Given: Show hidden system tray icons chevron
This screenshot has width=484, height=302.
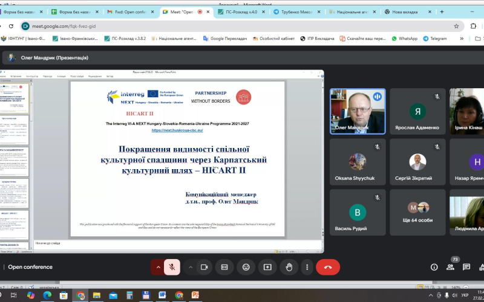Looking at the screenshot, I should point(431,295).
